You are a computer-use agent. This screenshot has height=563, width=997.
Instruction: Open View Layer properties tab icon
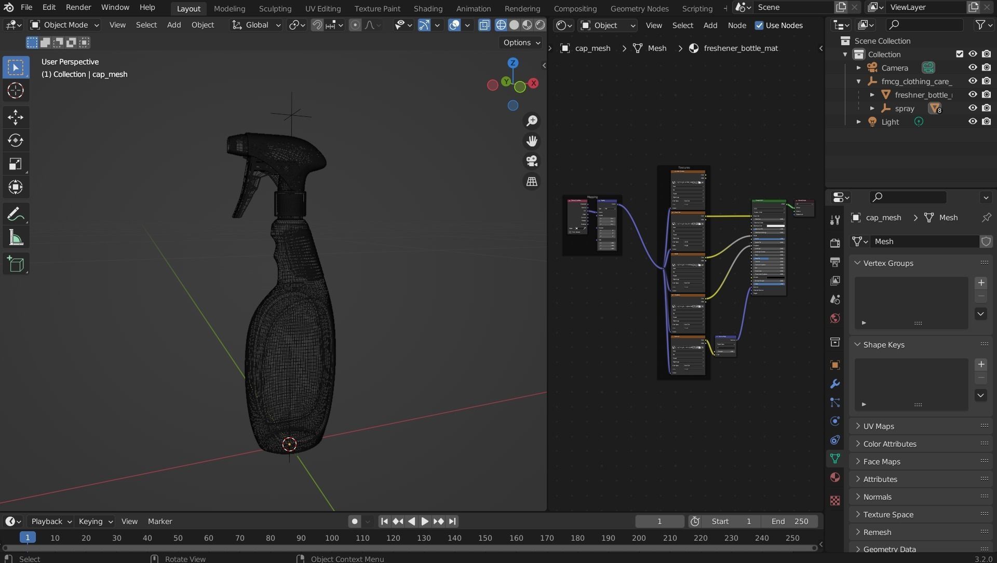point(835,280)
